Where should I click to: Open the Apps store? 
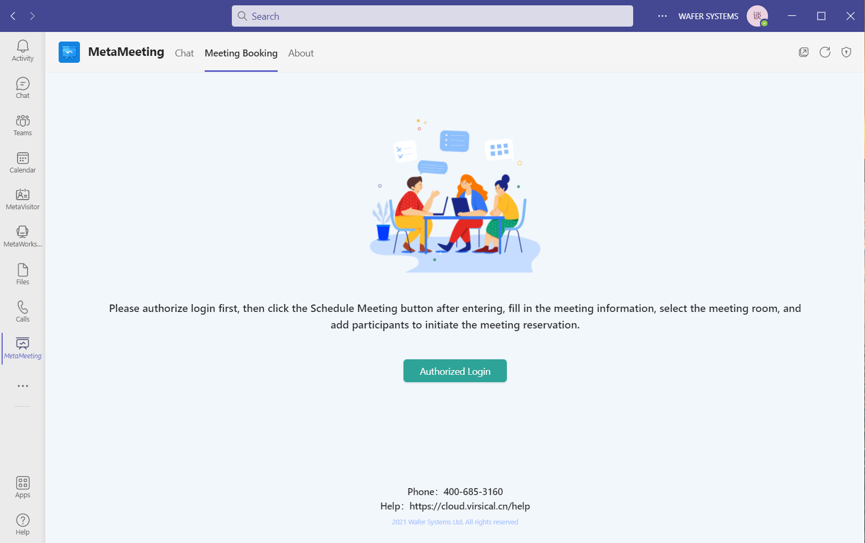pos(22,488)
